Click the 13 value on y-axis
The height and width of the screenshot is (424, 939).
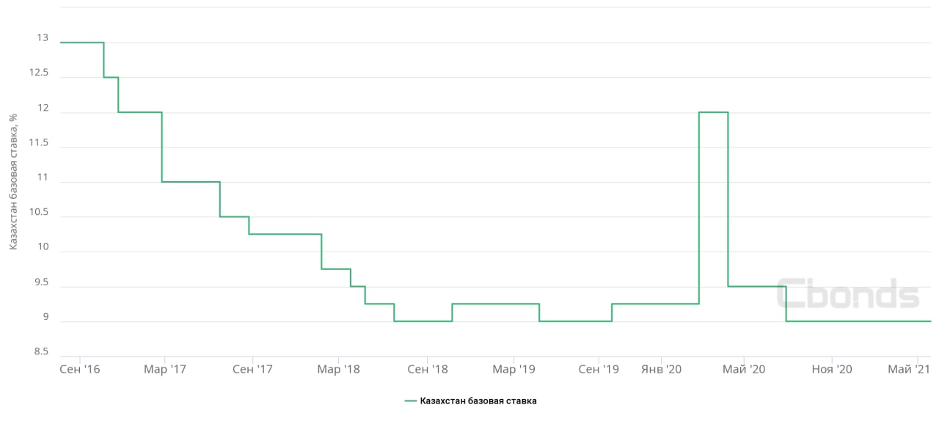click(43, 37)
